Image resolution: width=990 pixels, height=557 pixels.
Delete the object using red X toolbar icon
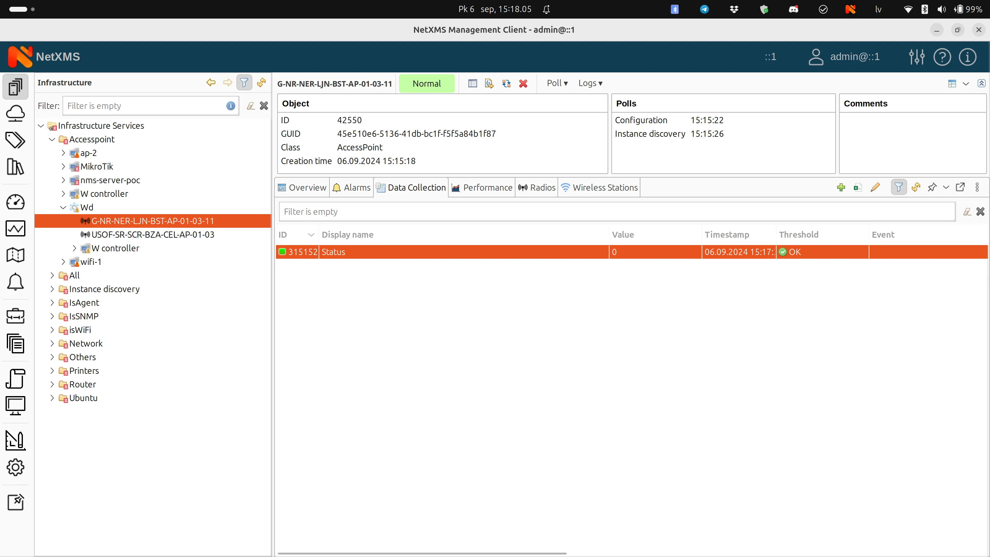point(523,84)
